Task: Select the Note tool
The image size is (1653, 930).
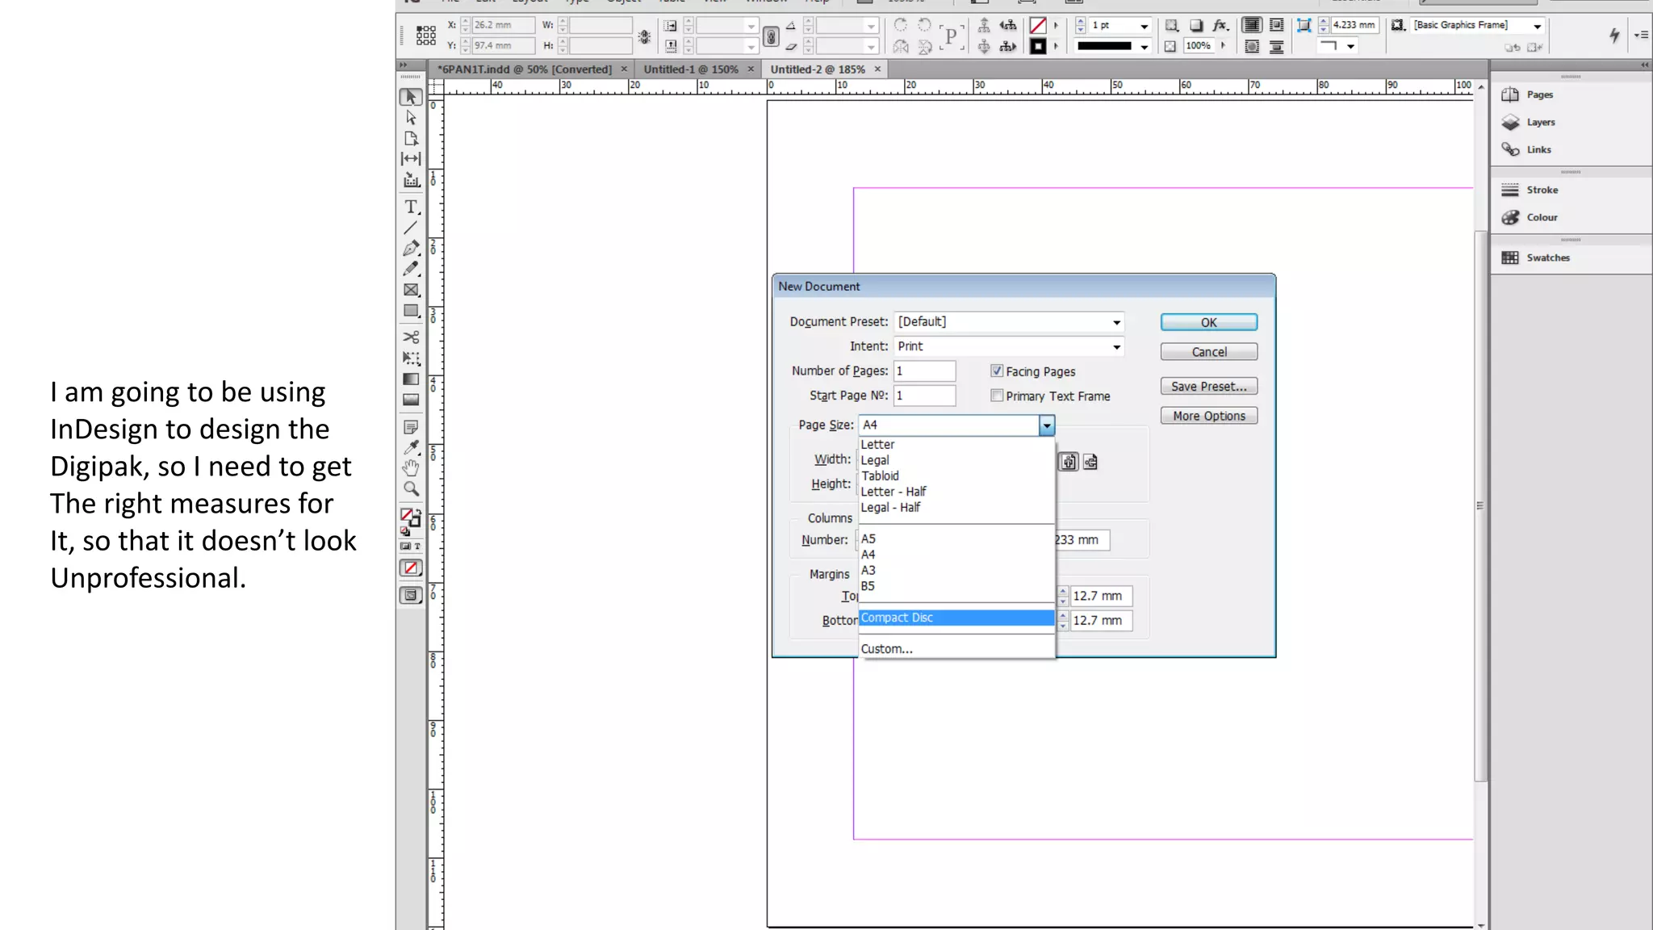Action: [x=411, y=427]
